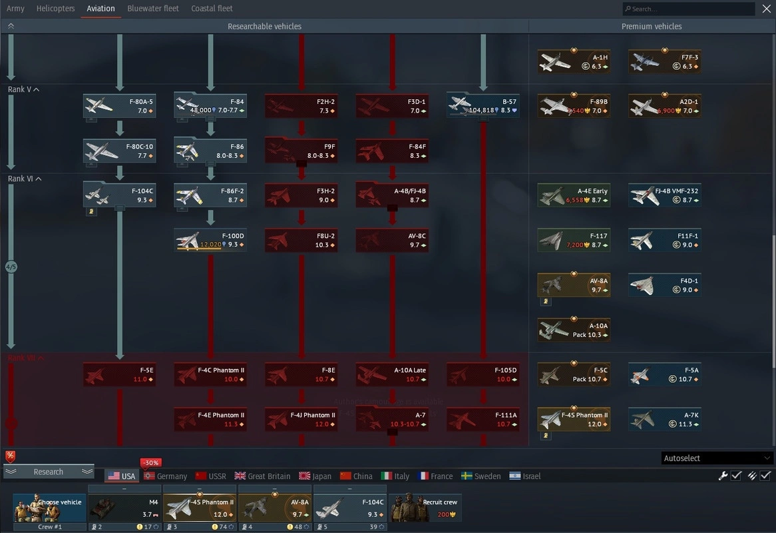Click the B-57 bomber vehicle card
This screenshot has width=776, height=533.
[483, 105]
